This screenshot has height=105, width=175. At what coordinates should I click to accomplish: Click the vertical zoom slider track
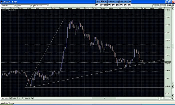point(173,91)
